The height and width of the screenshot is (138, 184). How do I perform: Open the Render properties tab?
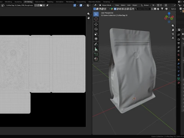179,39
